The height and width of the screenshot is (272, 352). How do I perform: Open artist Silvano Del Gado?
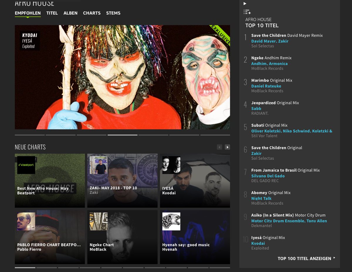[268, 176]
